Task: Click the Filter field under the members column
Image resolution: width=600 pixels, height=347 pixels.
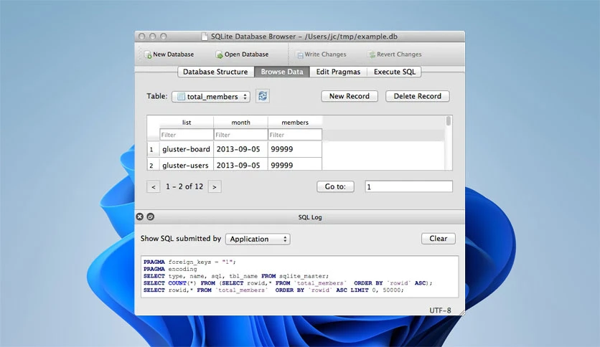Action: [295, 135]
